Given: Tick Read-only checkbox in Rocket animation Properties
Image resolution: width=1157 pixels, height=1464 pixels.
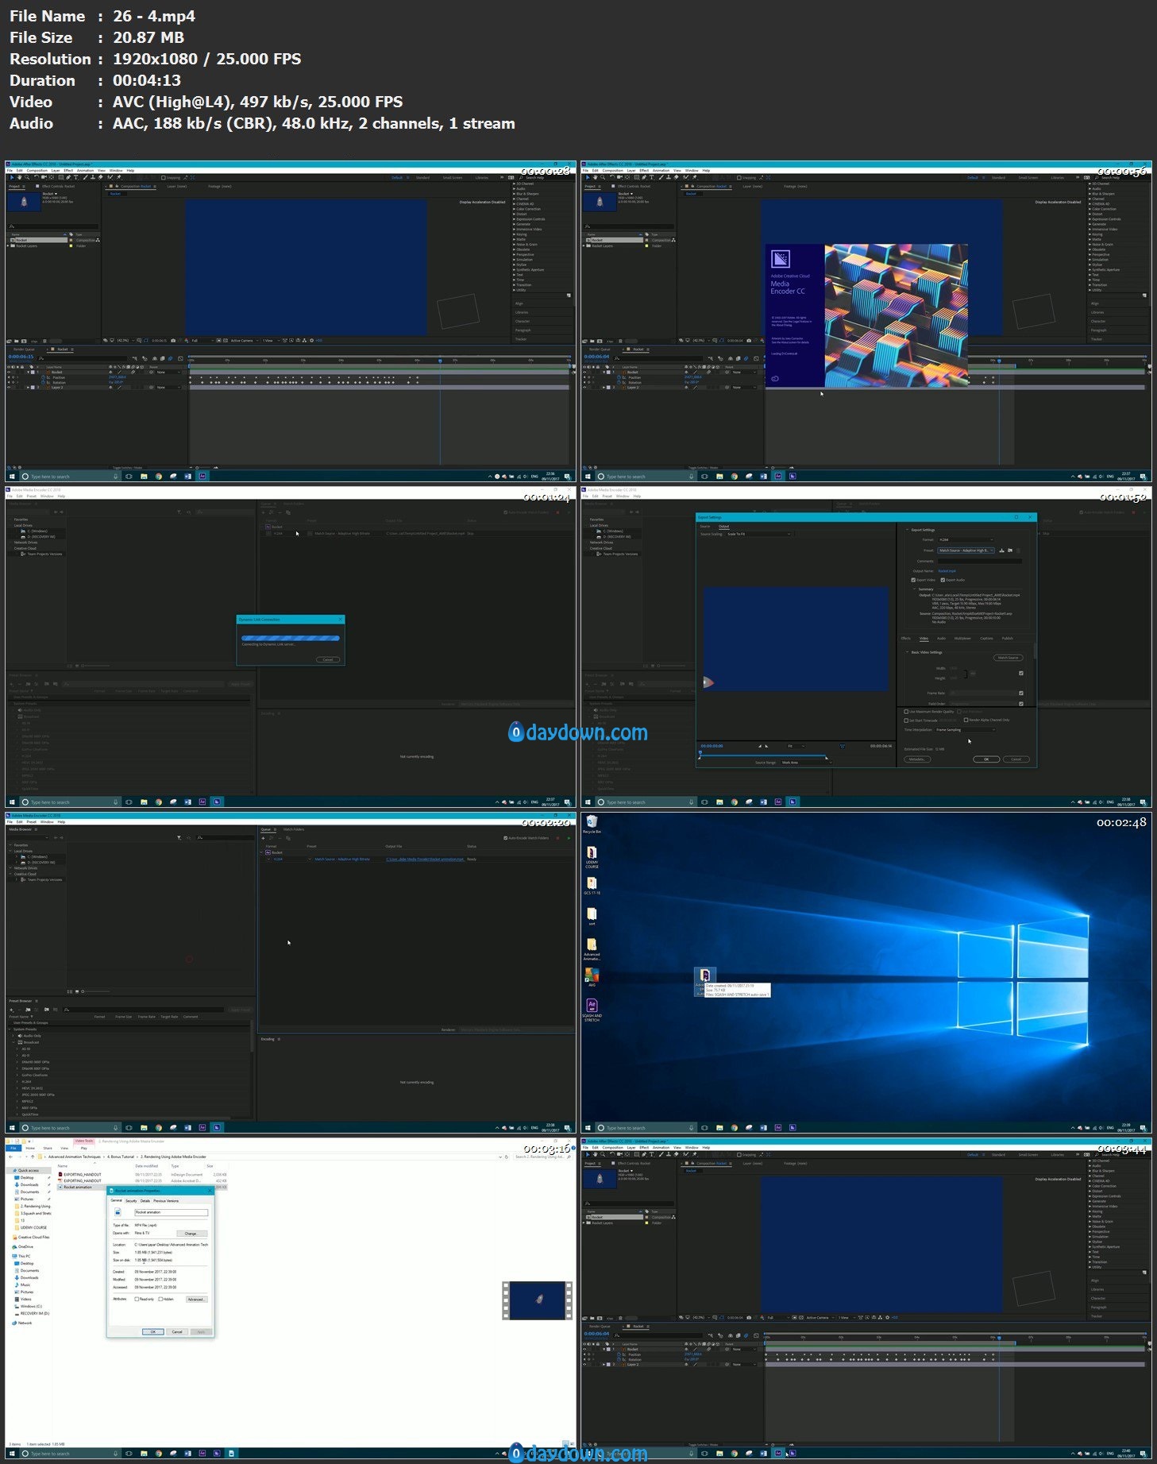Looking at the screenshot, I should (137, 1299).
